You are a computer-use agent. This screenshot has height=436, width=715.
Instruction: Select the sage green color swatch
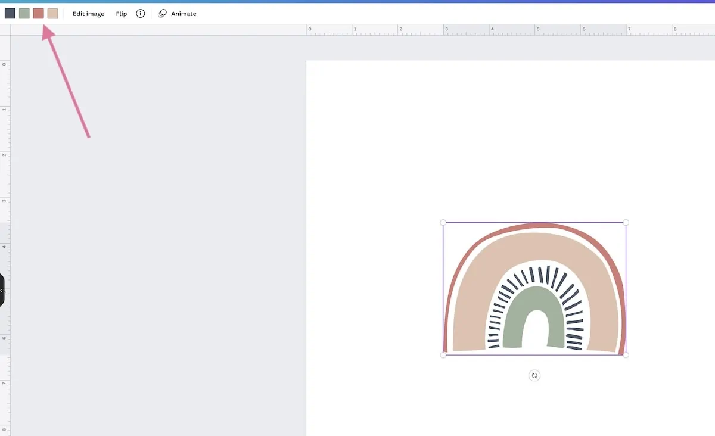(24, 14)
